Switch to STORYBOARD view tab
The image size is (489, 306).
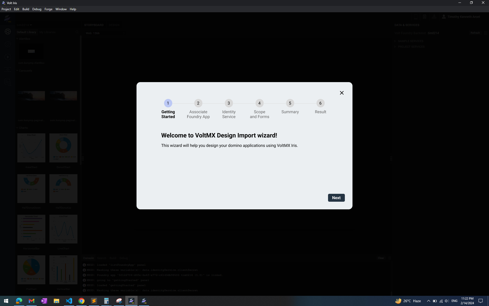click(94, 25)
